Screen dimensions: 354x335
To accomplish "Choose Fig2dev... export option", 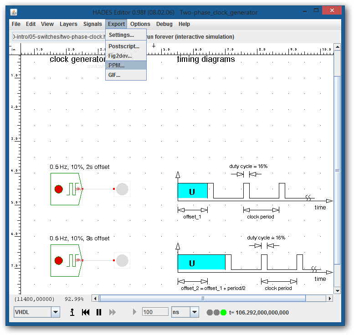I will (126, 56).
